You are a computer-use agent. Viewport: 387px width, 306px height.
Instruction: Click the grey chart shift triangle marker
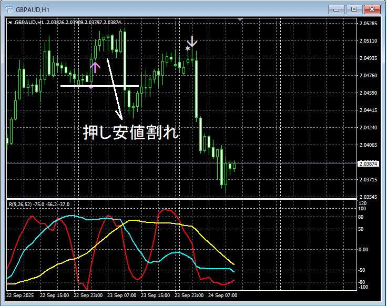coord(240,20)
